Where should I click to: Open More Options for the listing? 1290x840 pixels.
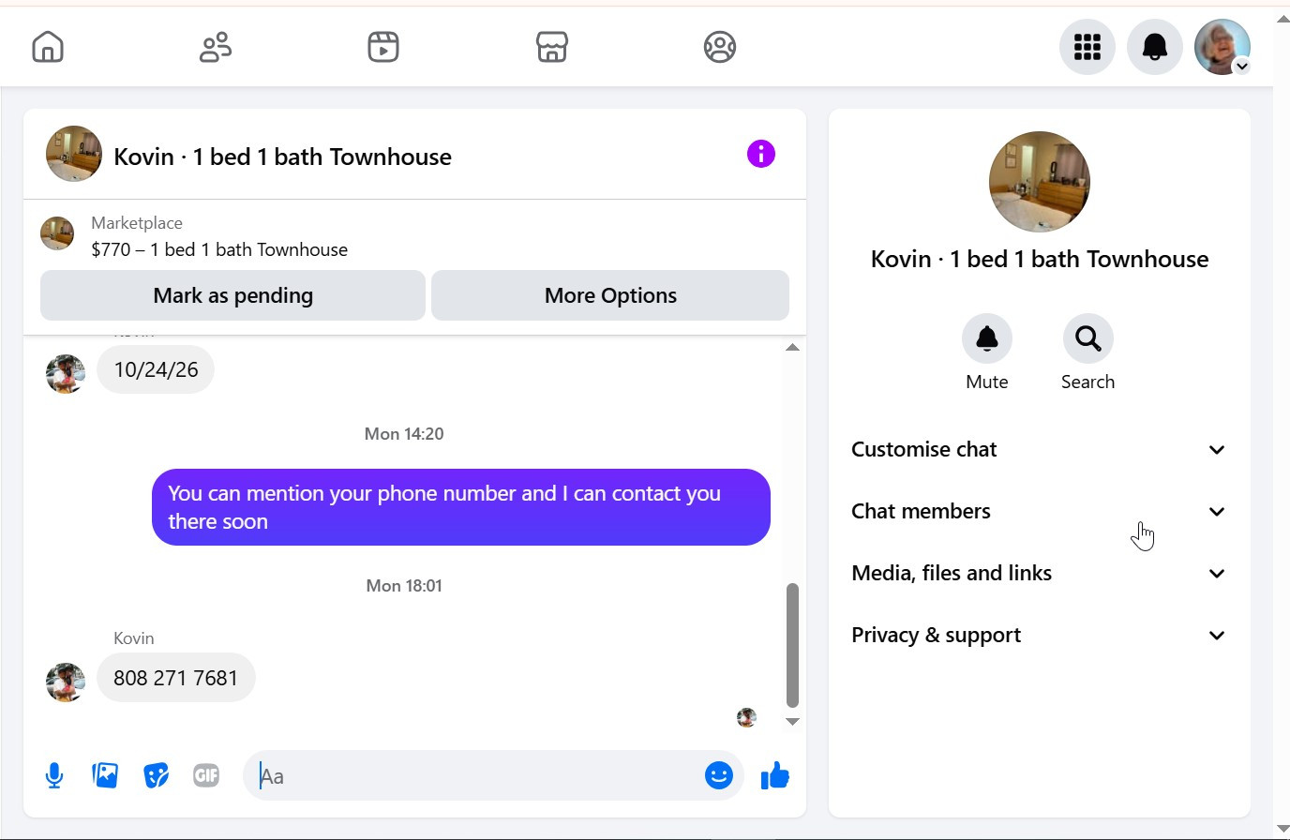pos(610,295)
